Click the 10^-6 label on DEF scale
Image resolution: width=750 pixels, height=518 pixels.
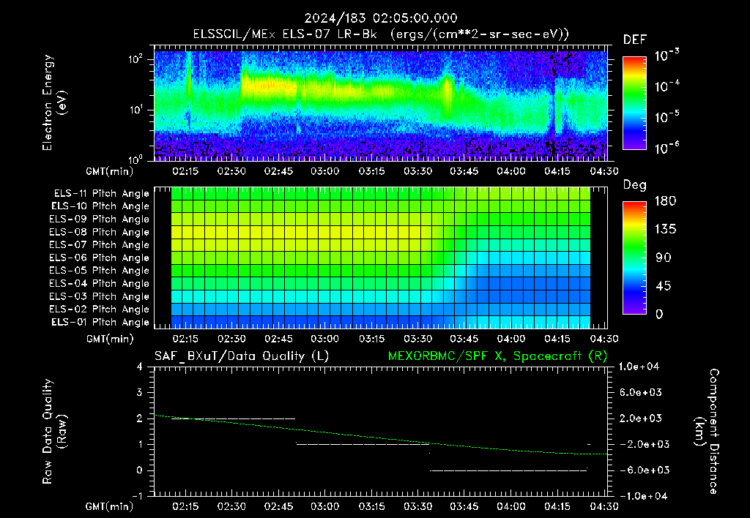tap(667, 148)
